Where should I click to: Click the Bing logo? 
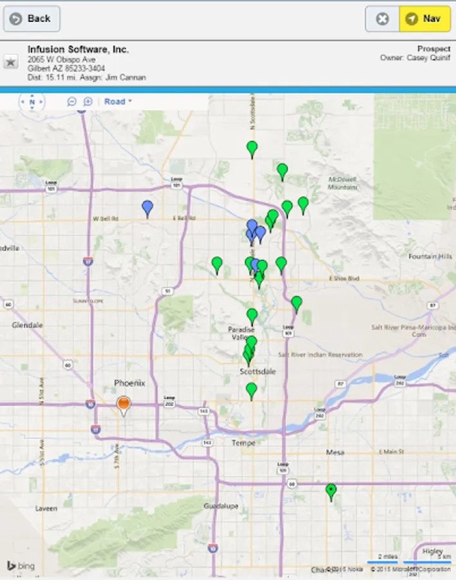tap(21, 566)
